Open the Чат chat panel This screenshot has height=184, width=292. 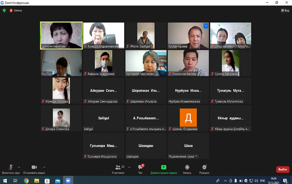point(140,169)
